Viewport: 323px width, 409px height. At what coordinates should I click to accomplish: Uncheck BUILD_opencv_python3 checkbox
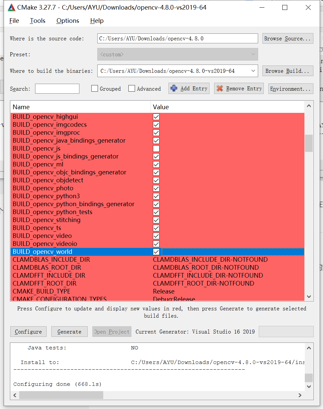coord(156,196)
